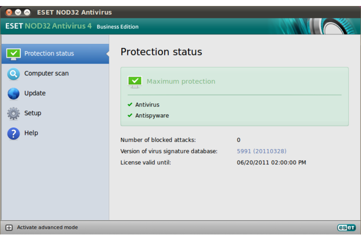Click the Business Edition text in banner
Viewport: 361px width, 241px height.
(117, 27)
